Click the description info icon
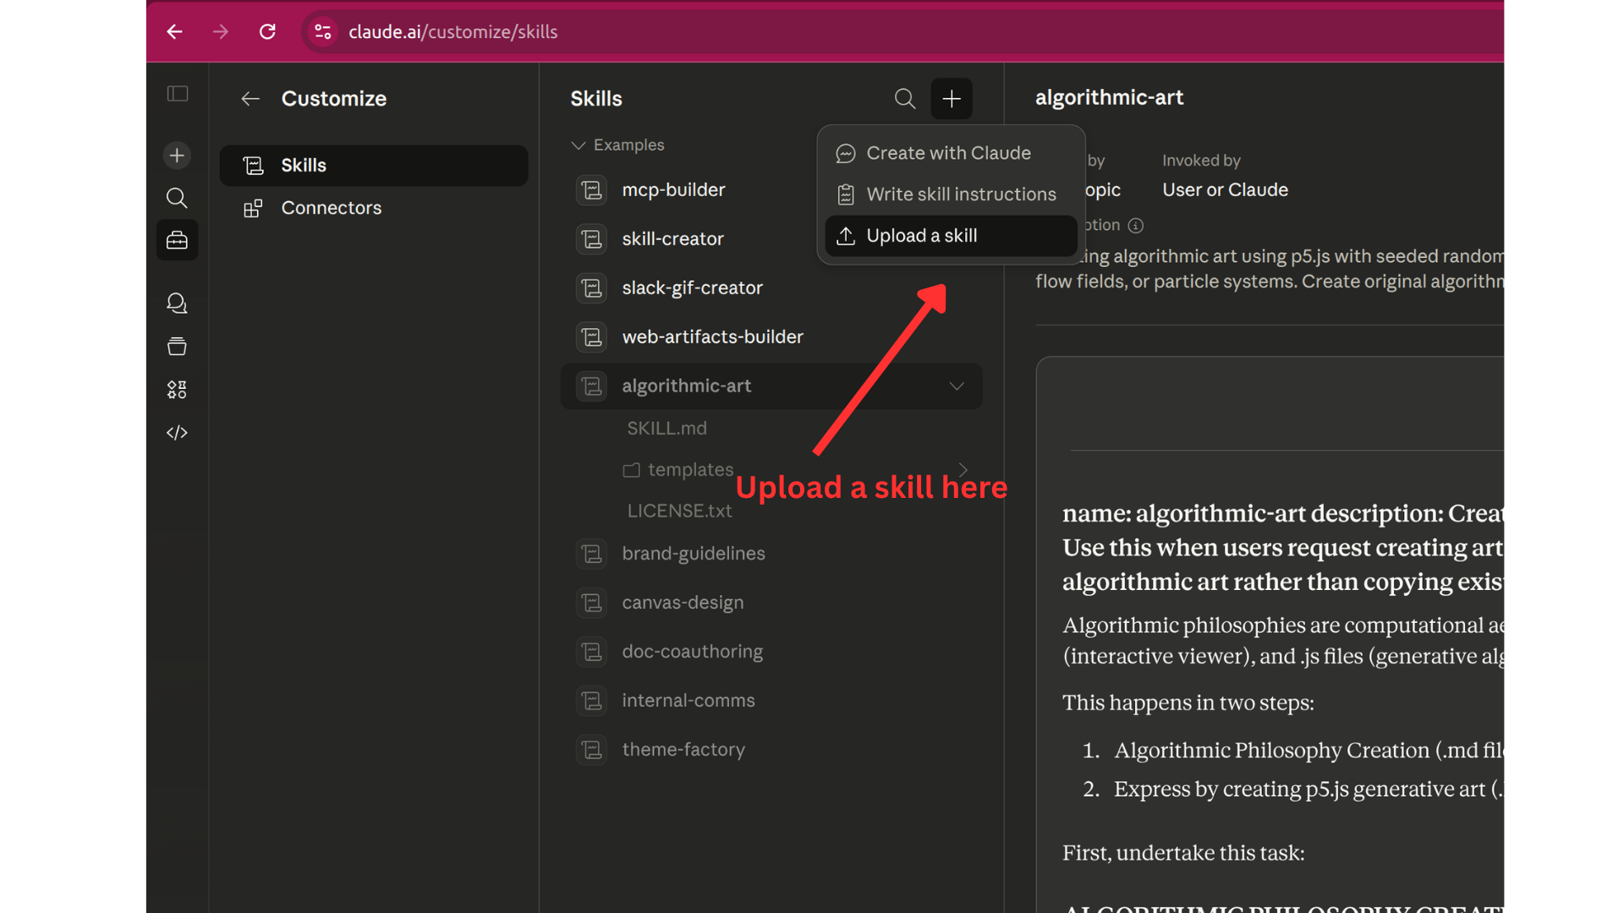 point(1136,226)
